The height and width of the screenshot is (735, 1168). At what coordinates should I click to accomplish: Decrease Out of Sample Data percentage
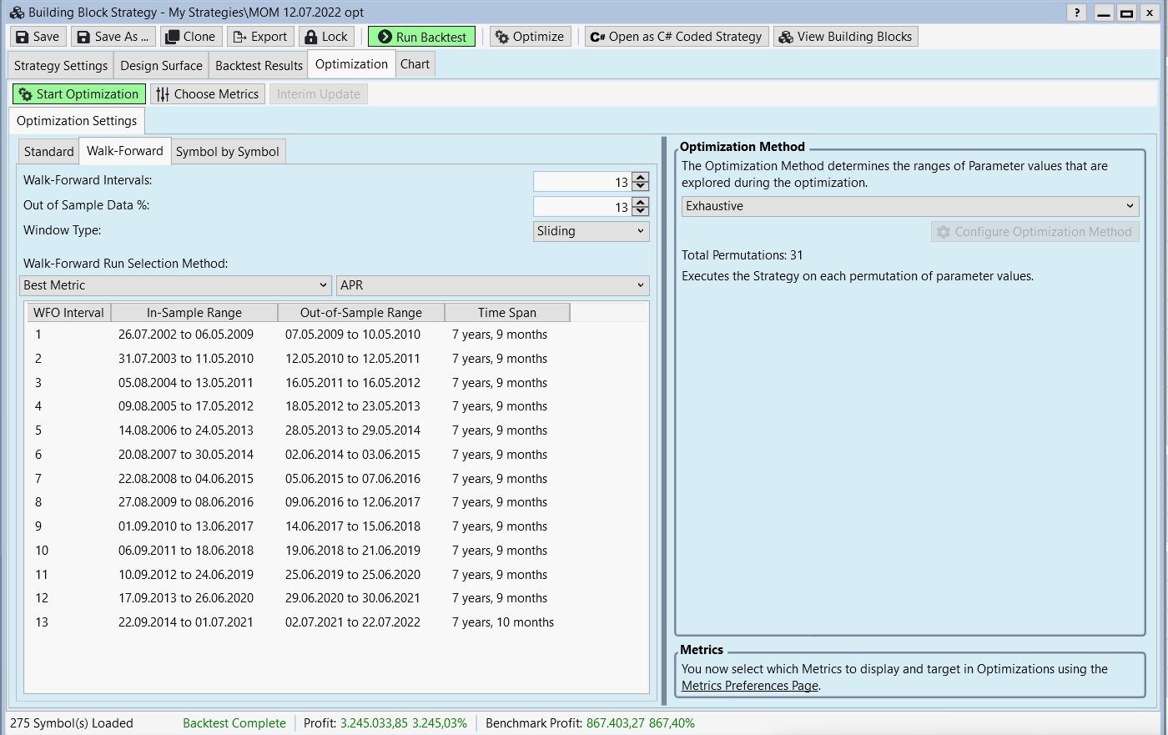point(641,211)
